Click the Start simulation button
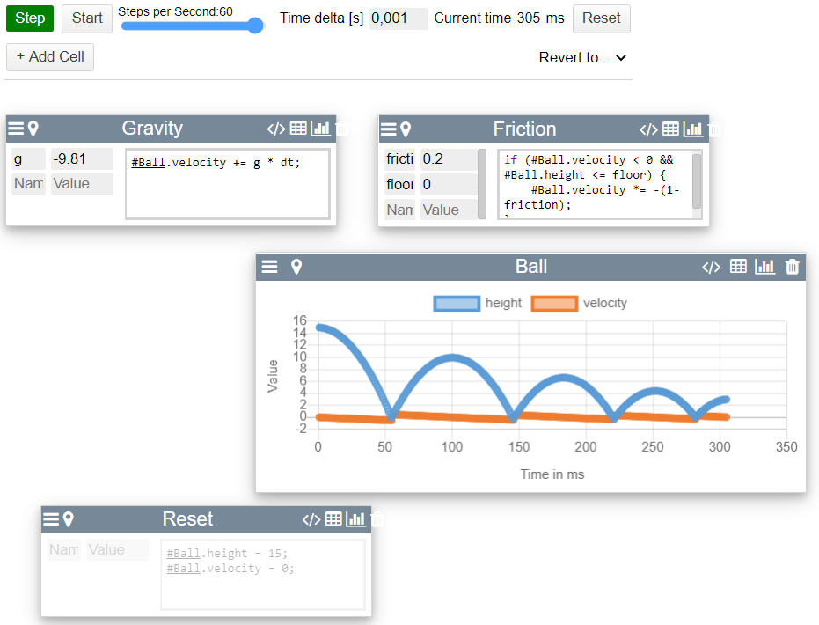Image resolution: width=819 pixels, height=625 pixels. (x=87, y=18)
